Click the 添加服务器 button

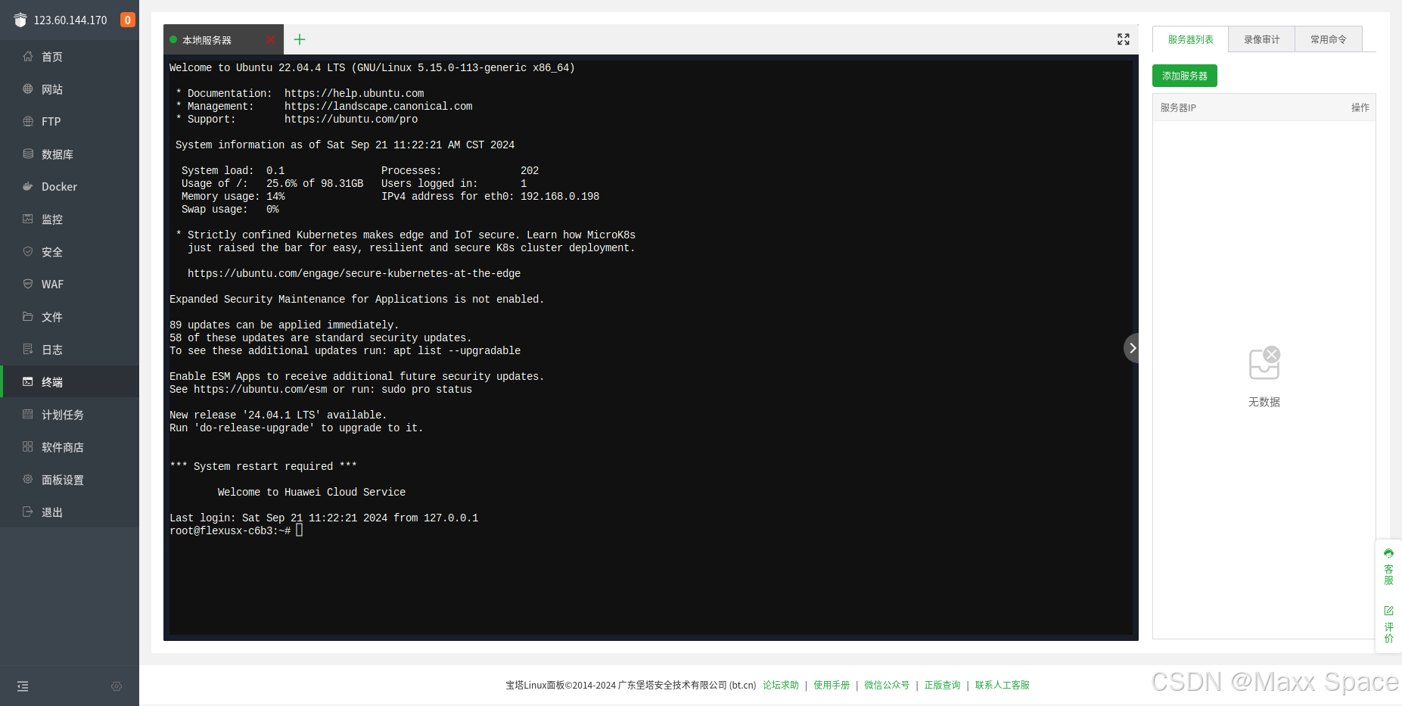click(x=1185, y=76)
